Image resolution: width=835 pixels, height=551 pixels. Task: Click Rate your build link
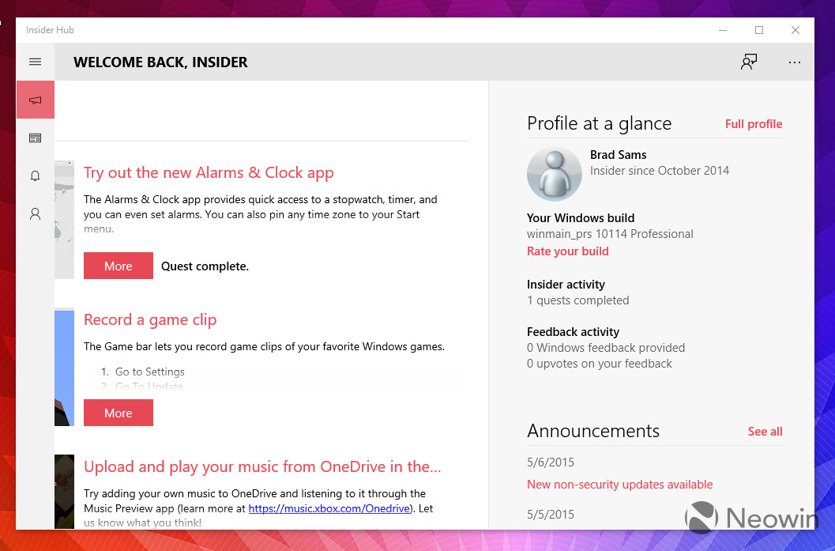click(x=568, y=251)
